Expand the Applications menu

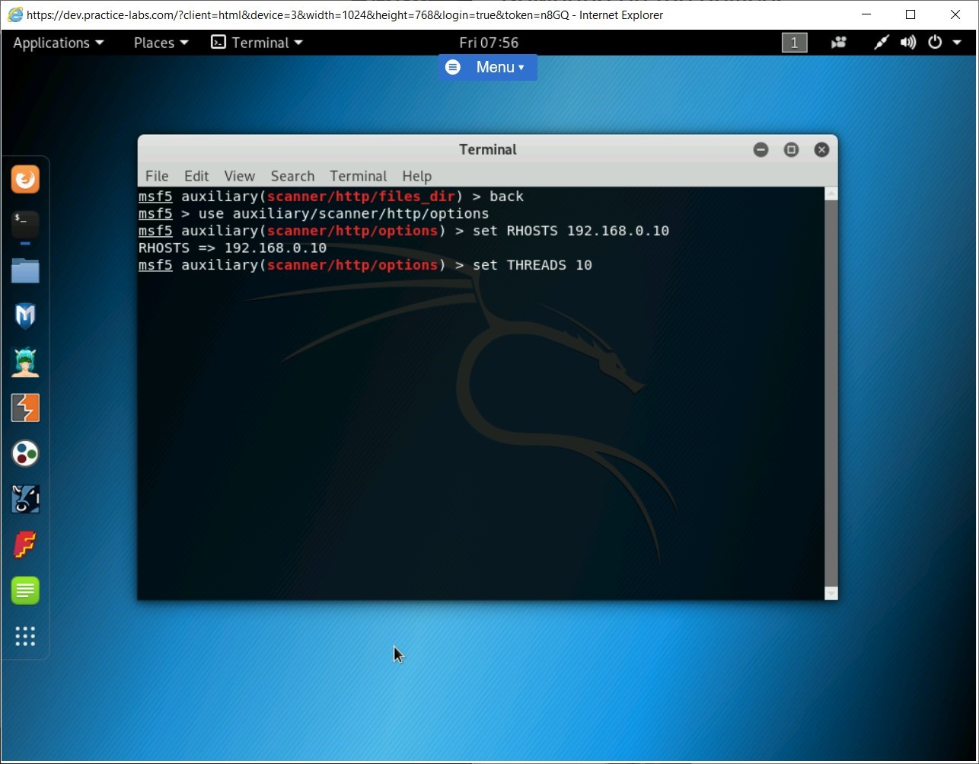[x=58, y=43]
